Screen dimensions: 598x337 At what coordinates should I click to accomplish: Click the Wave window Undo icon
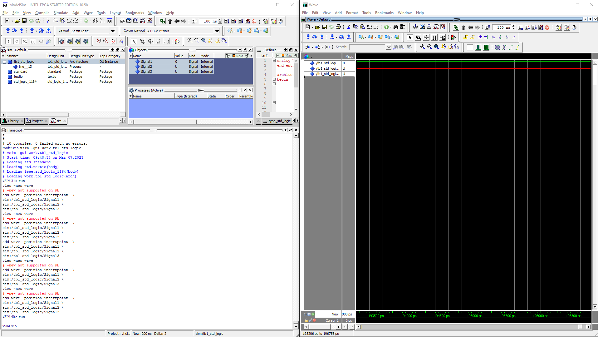[x=369, y=27]
